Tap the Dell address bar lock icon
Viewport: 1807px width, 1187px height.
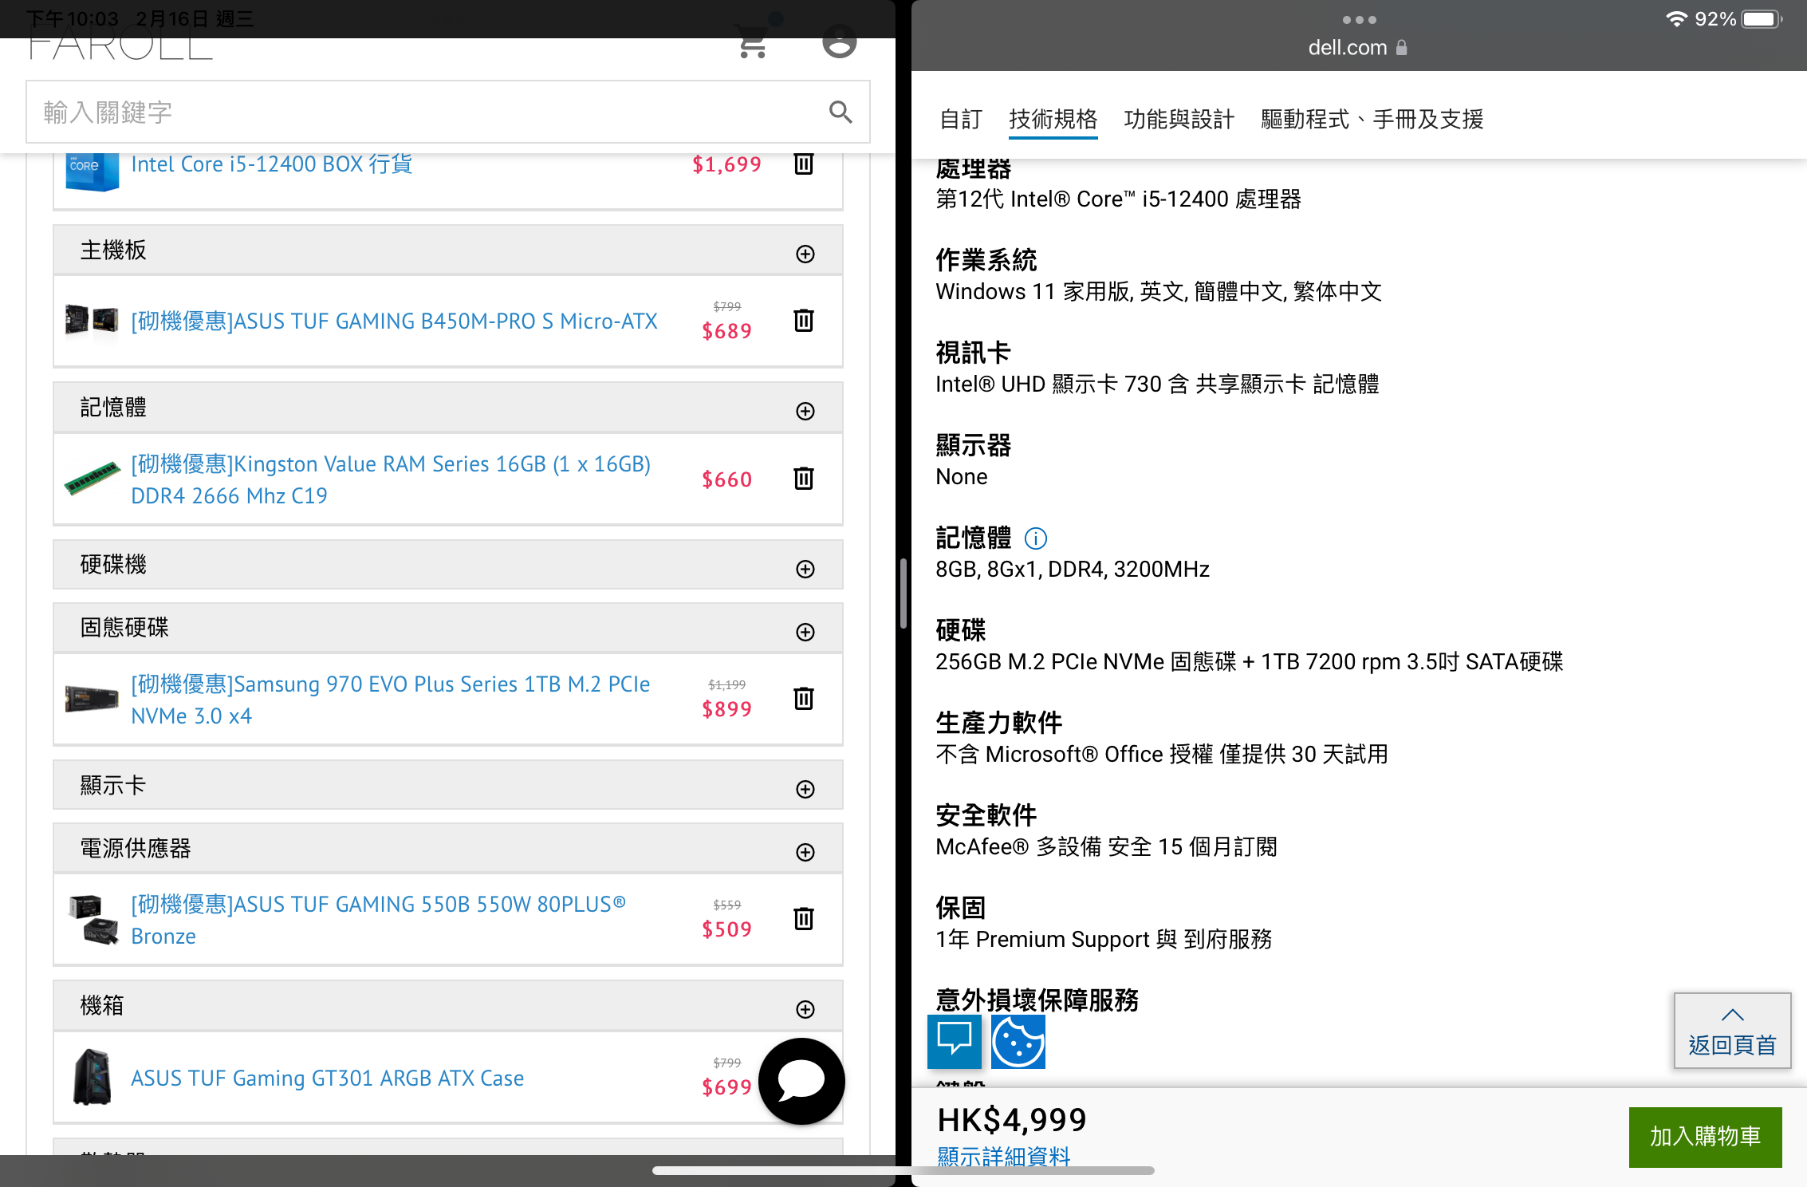pyautogui.click(x=1402, y=48)
